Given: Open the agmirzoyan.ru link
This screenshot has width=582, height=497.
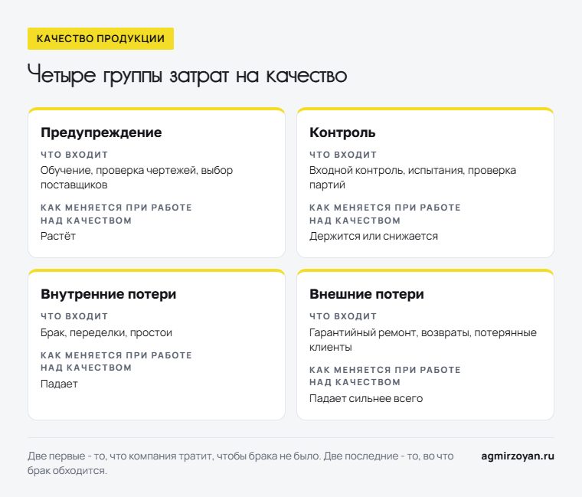Looking at the screenshot, I should [518, 456].
